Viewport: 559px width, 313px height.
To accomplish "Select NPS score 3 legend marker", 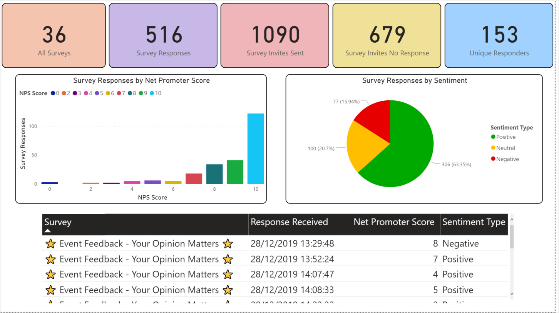I will (75, 93).
